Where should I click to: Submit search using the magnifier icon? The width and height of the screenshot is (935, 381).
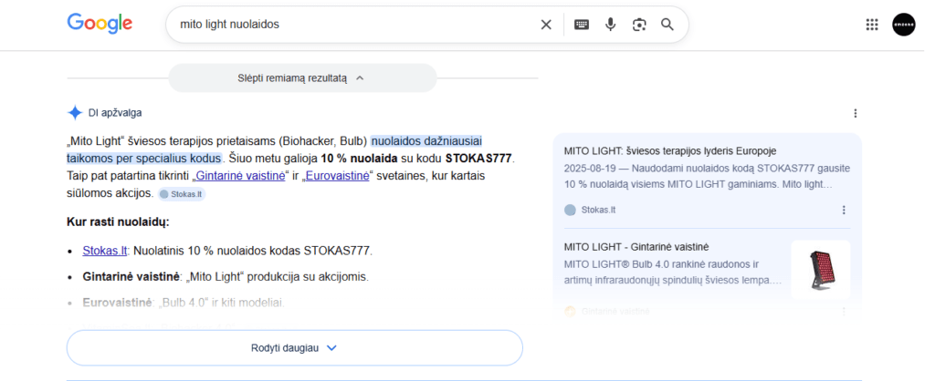(667, 25)
